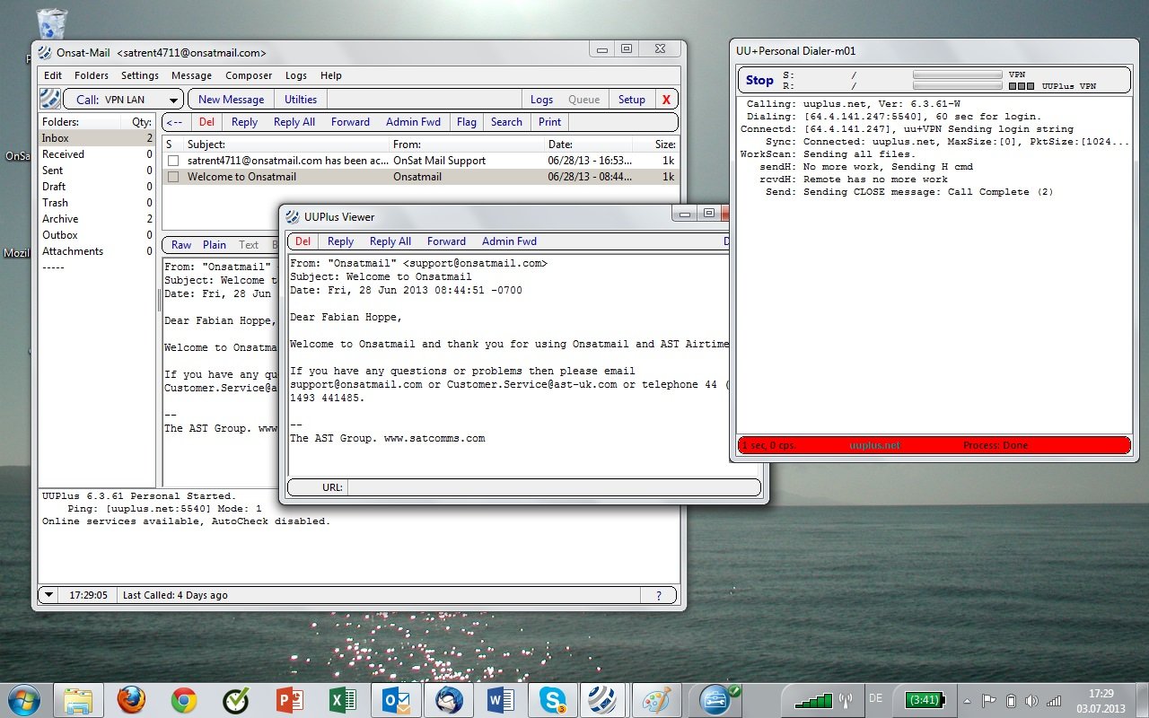Select the Trash folder
This screenshot has width=1149, height=718.
(97, 203)
